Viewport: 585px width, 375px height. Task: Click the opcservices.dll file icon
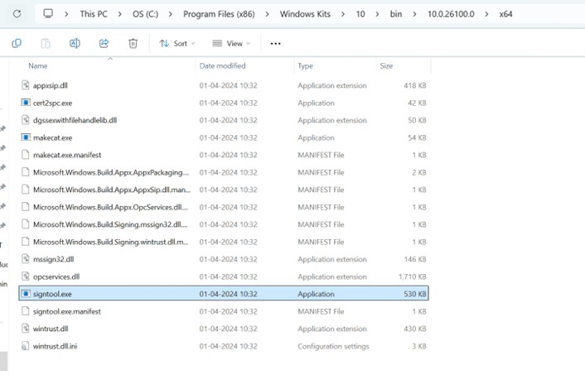point(26,276)
